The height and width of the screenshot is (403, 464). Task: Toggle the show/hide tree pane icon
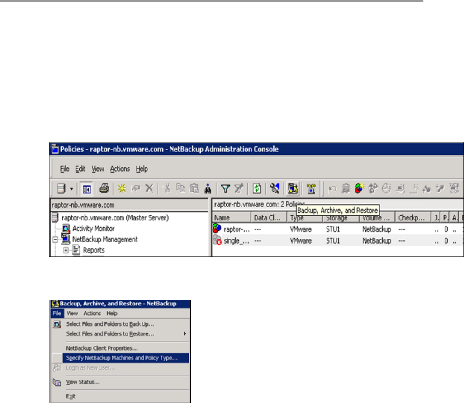[x=87, y=189]
